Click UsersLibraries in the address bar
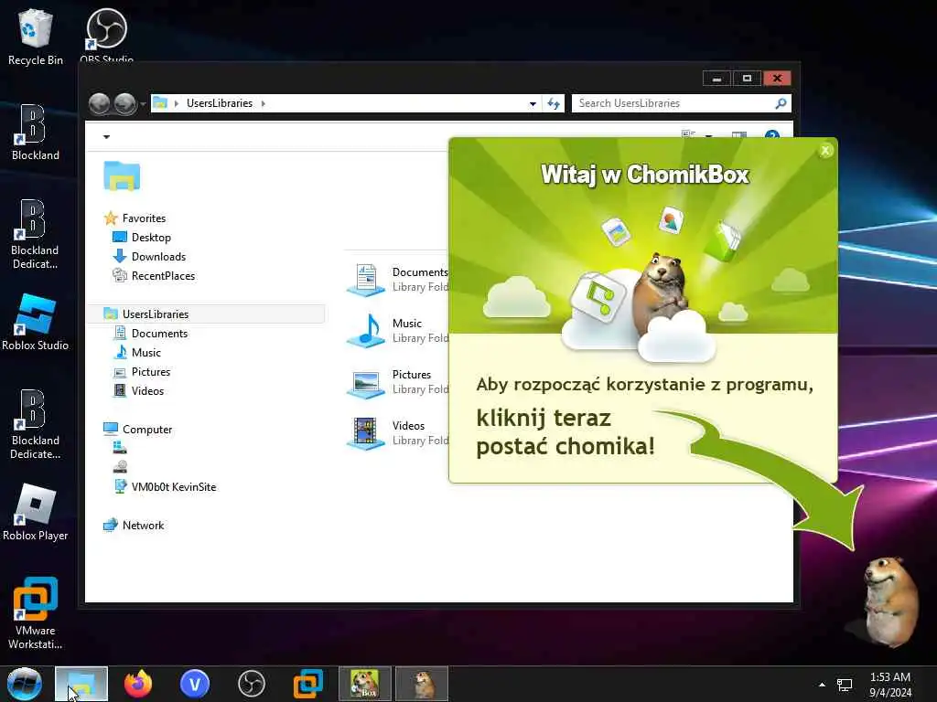The width and height of the screenshot is (937, 702). (x=220, y=103)
